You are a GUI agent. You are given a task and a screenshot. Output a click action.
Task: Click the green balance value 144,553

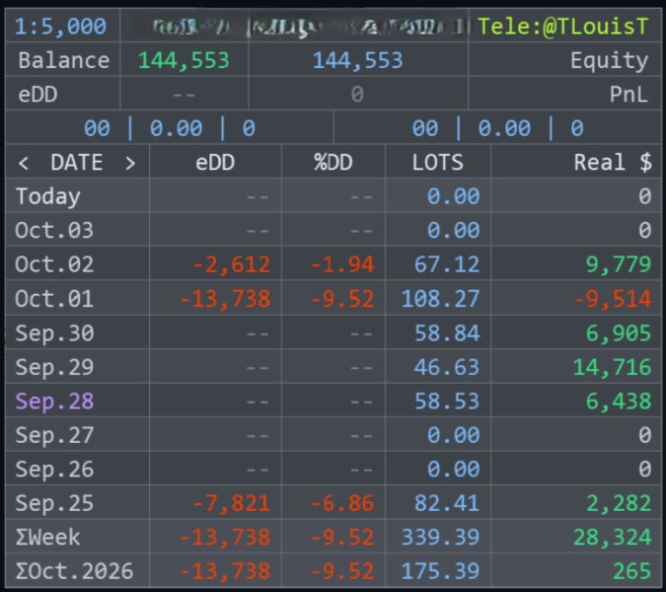pyautogui.click(x=184, y=60)
